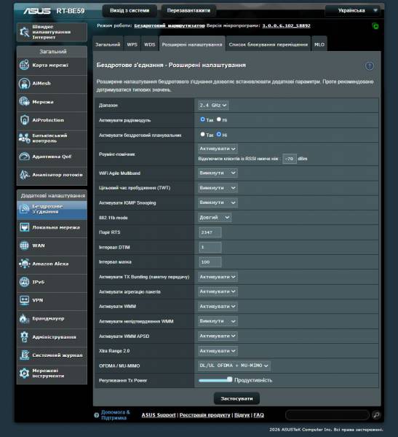Viewport: 398px width, 437px height.
Task: Click the WAN globe icon
Action: pos(24,245)
